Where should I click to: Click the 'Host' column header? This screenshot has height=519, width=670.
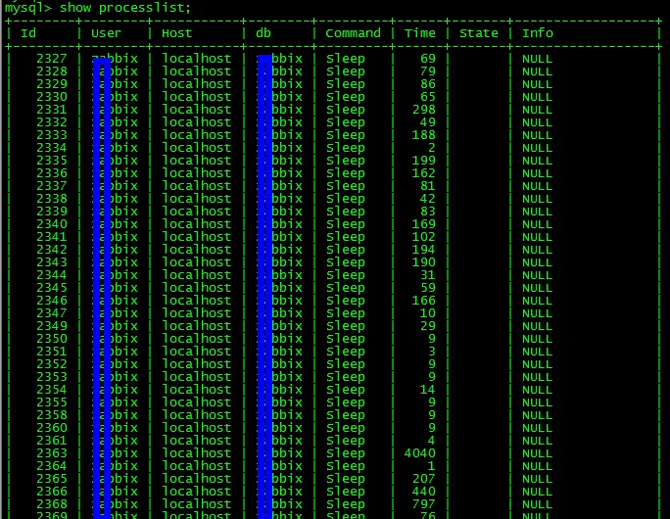click(x=176, y=33)
